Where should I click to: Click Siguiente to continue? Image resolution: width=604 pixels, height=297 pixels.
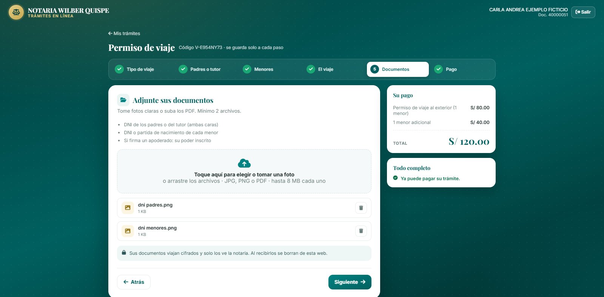[x=350, y=282]
